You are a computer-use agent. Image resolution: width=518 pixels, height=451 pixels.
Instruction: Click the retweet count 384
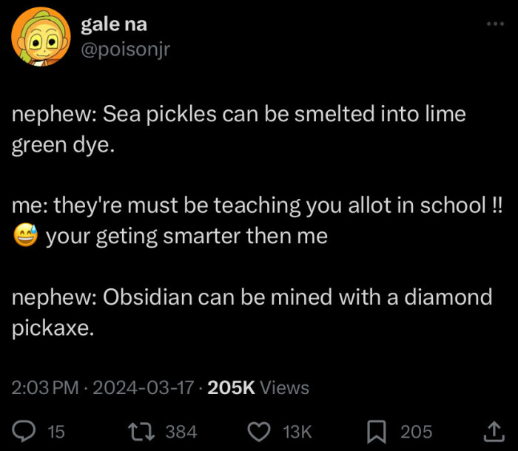click(181, 432)
